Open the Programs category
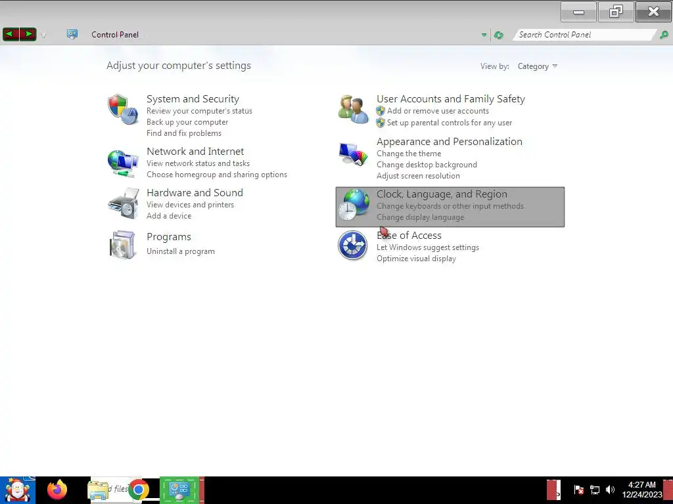The height and width of the screenshot is (504, 673). coord(169,237)
